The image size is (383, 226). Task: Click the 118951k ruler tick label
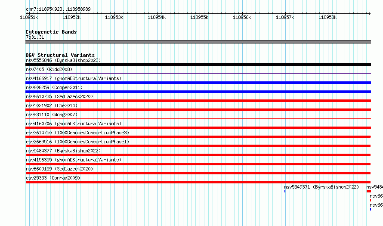(x=29, y=17)
